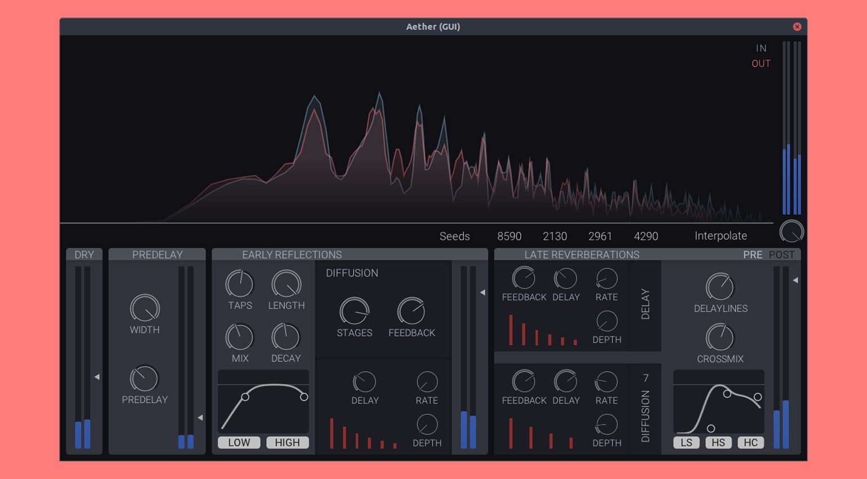This screenshot has height=479, width=867.
Task: Toggle the OUT spectrum display
Action: point(761,64)
